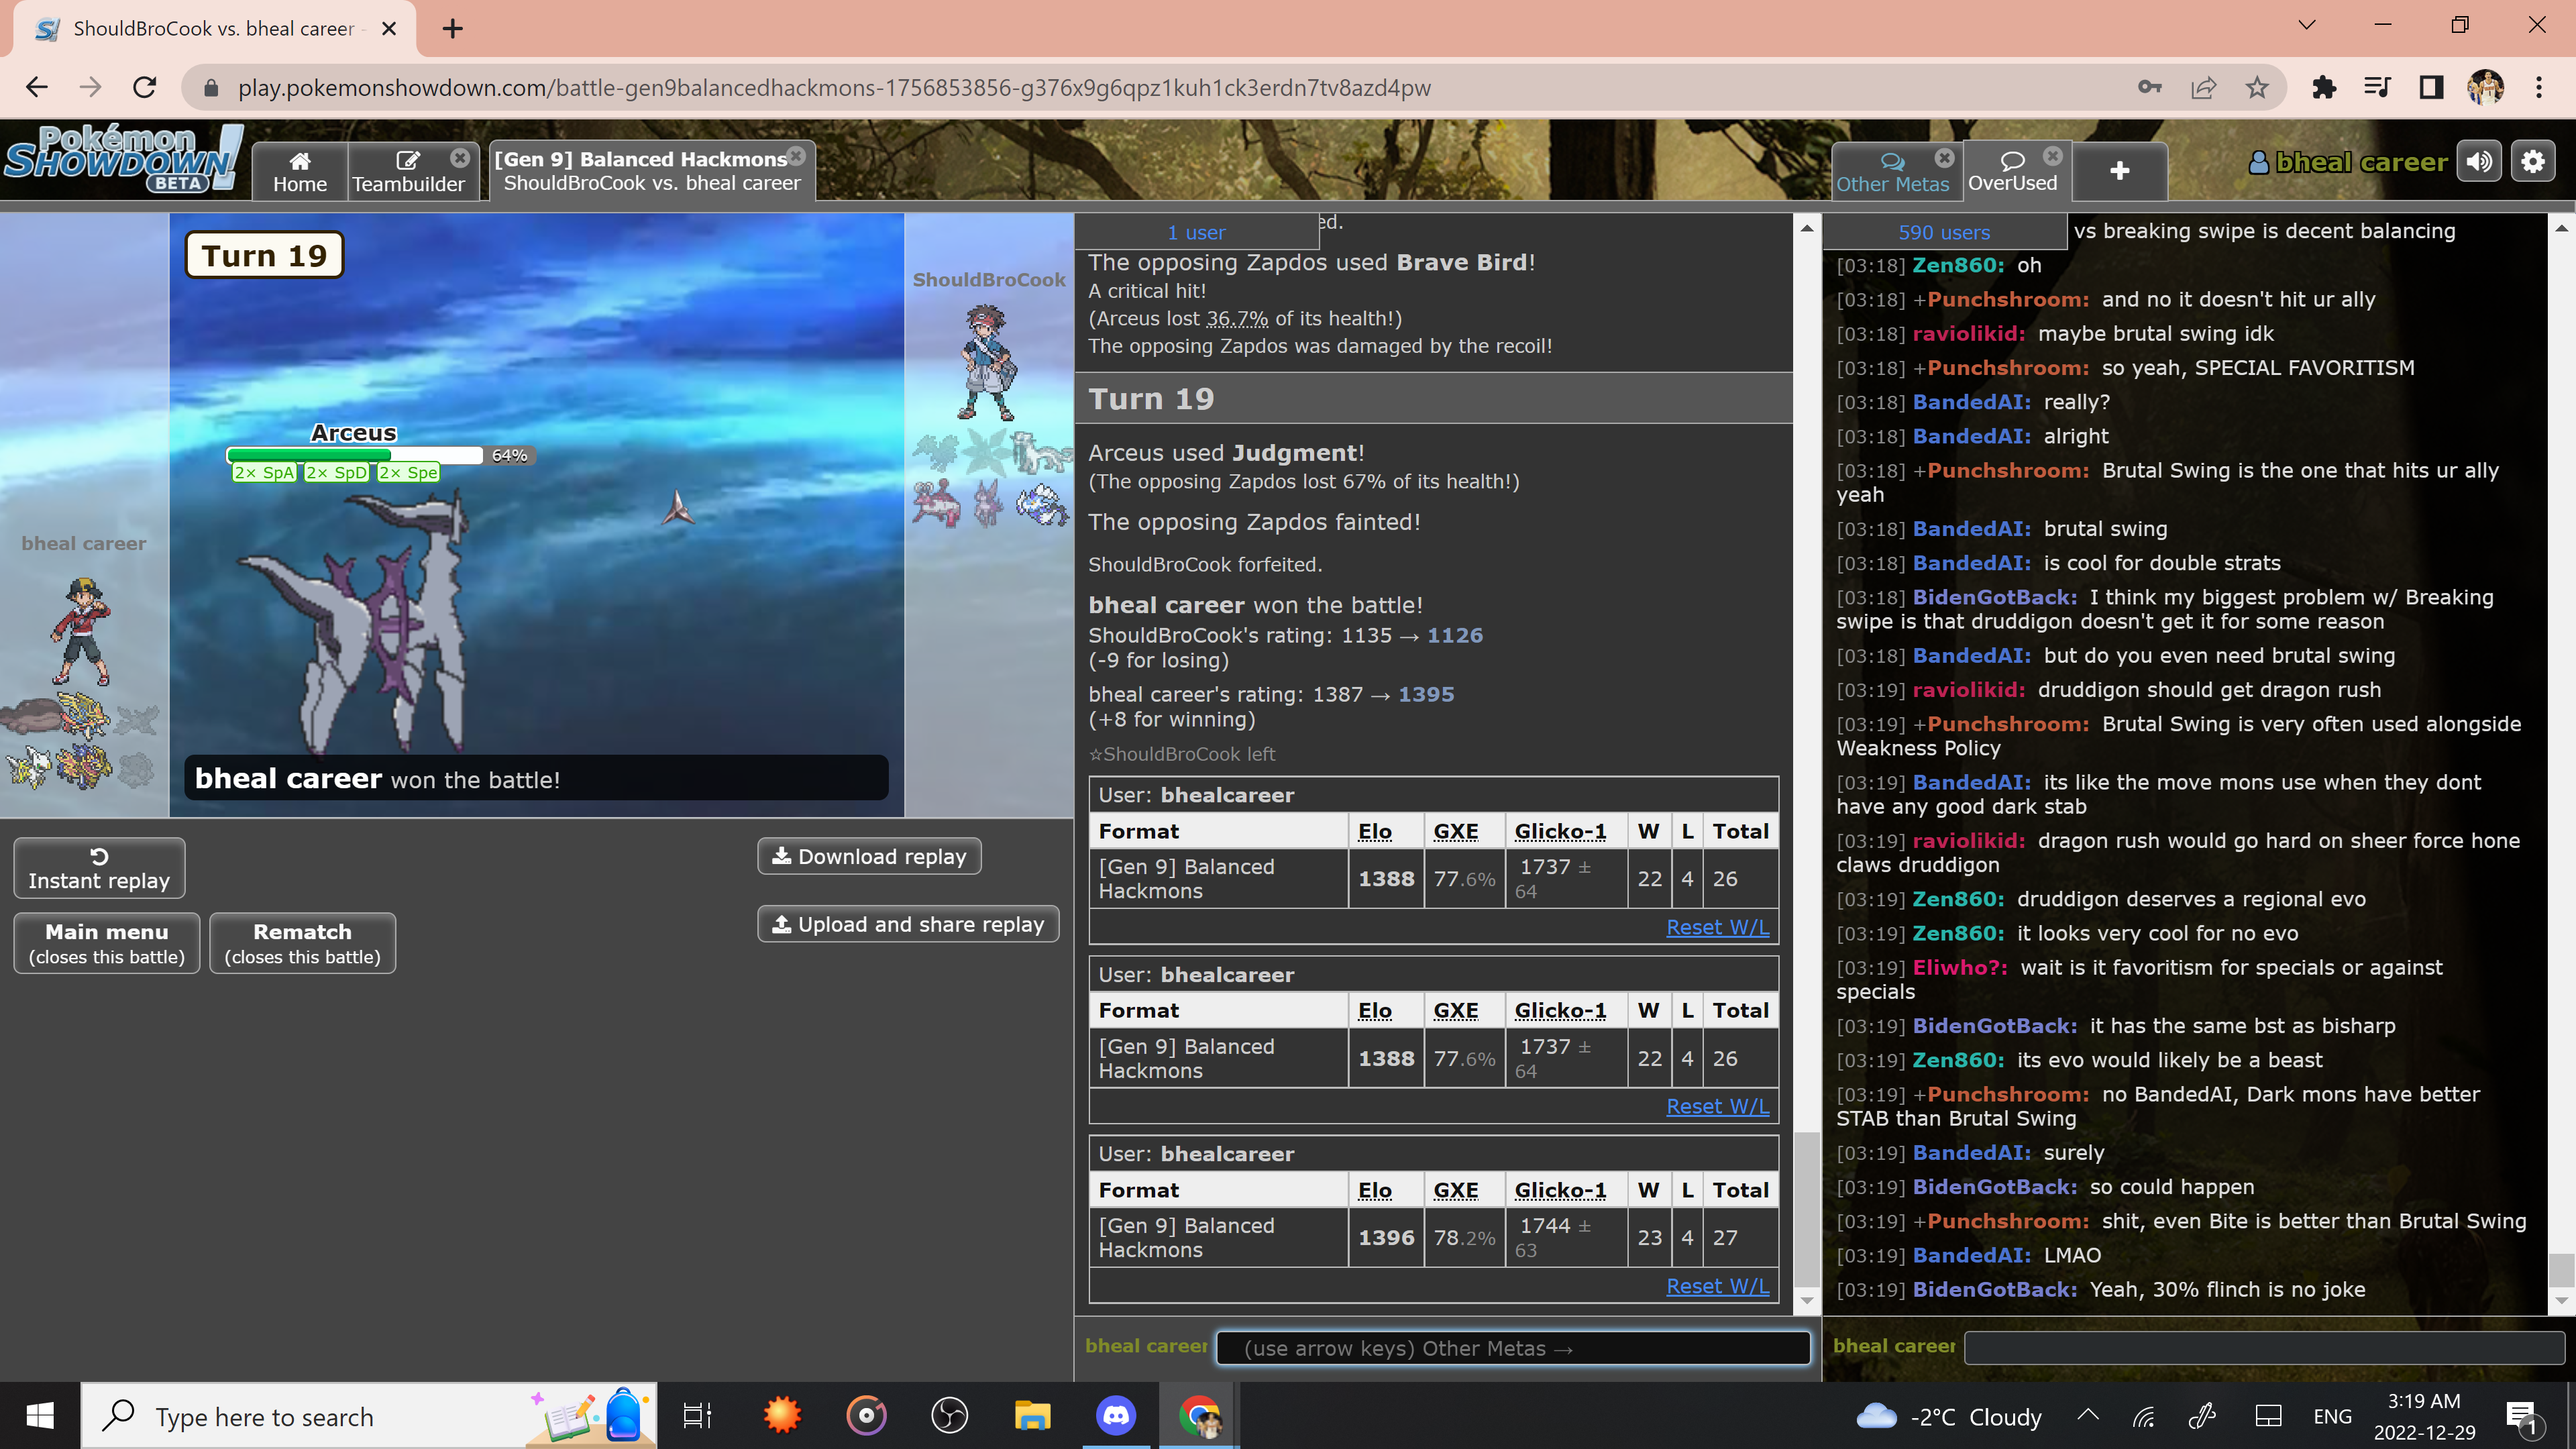This screenshot has height=1449, width=2576.
Task: Toggle sound with the speaker icon
Action: point(2479,161)
